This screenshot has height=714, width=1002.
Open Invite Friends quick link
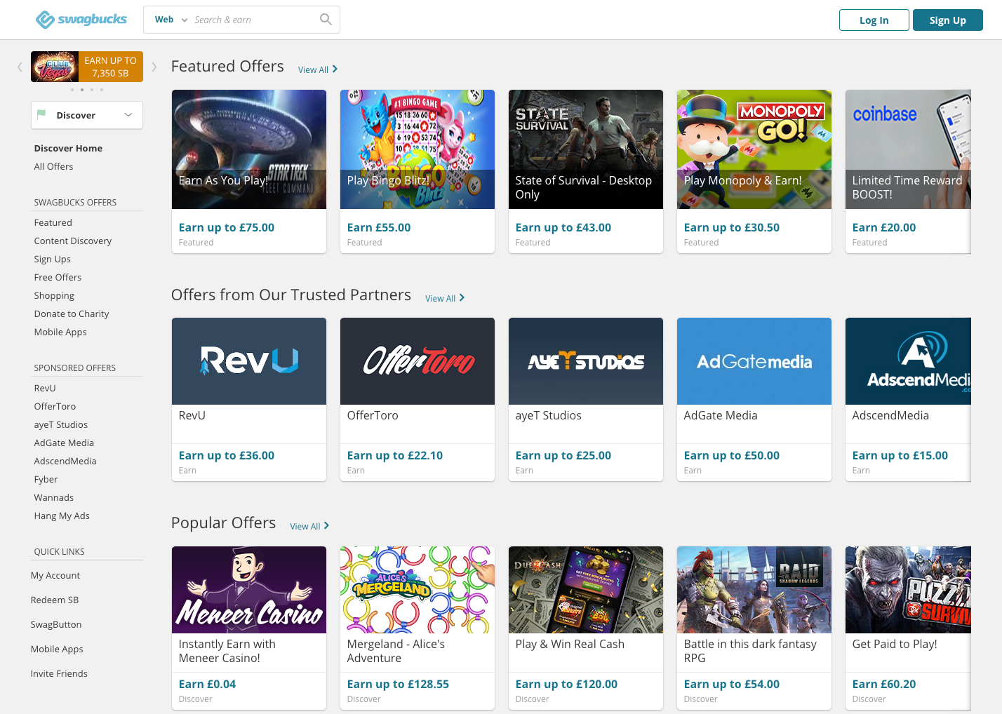(59, 673)
